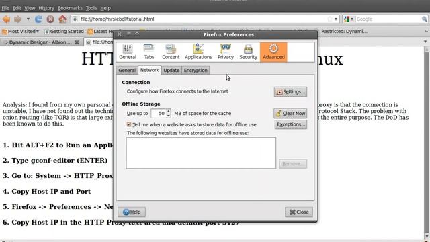Click step '2. Type gconf-editor (ENTER)' text
Screen dimensions: 430x242
55,161
